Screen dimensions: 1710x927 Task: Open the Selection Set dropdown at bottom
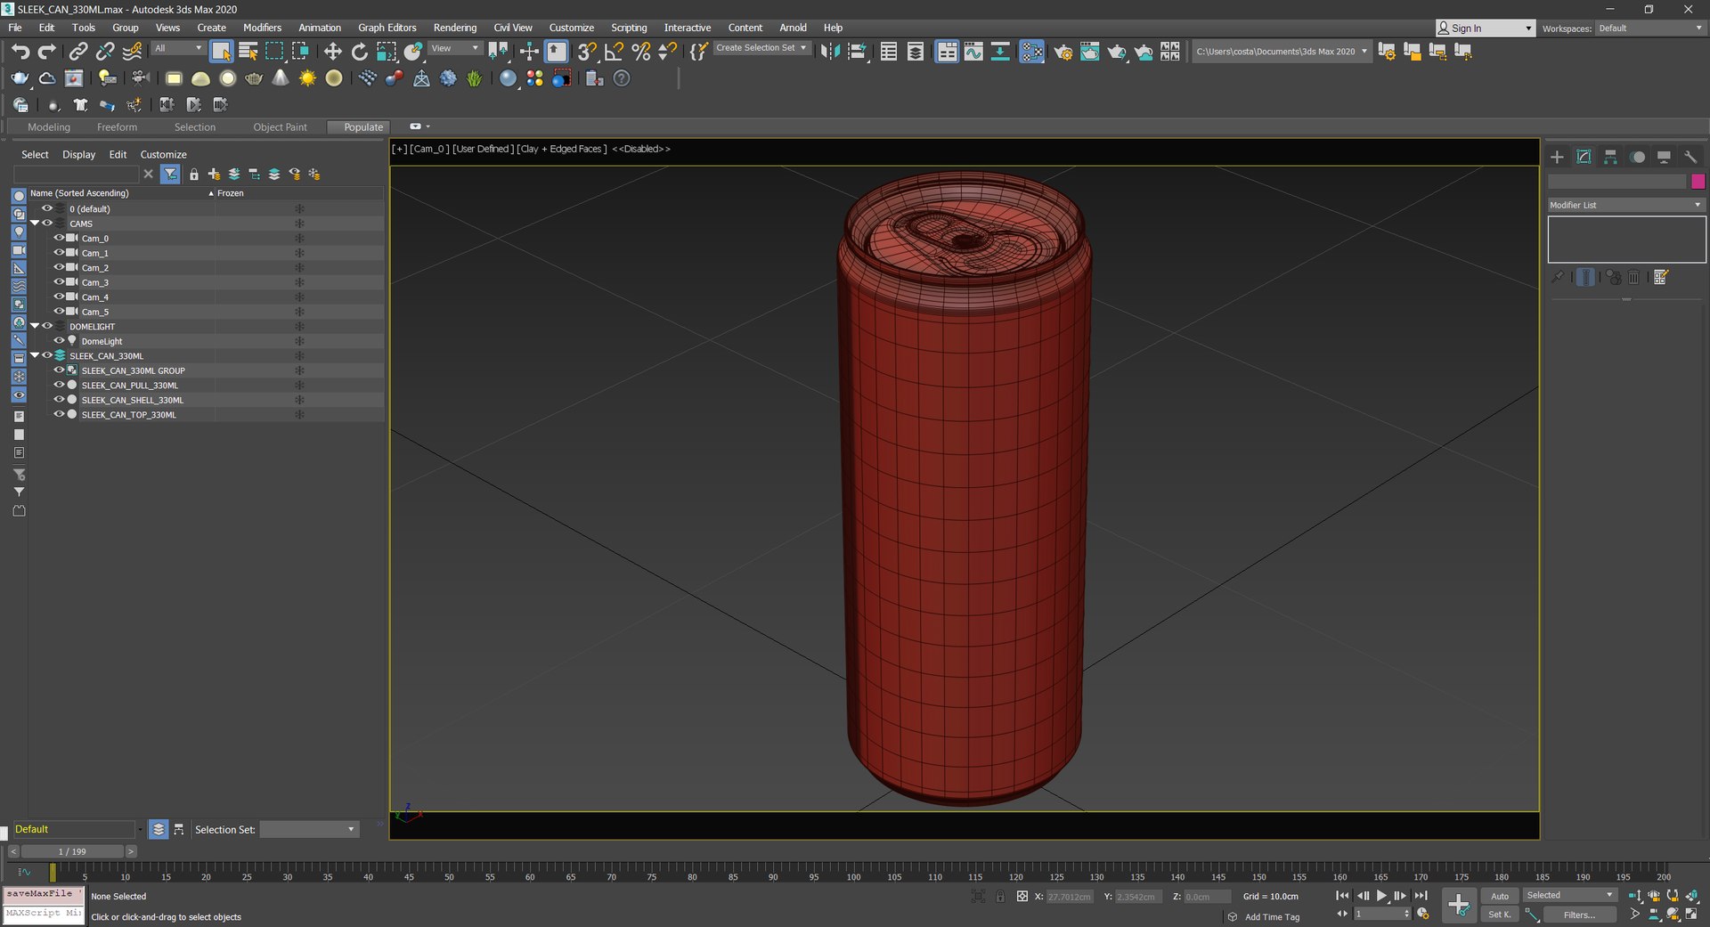[x=308, y=829]
